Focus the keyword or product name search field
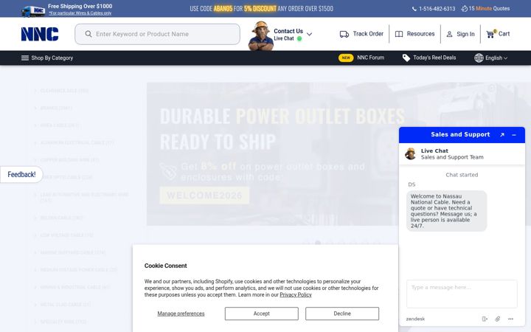531x332 pixels. point(158,34)
